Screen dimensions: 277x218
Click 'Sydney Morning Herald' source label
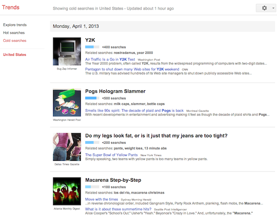pyautogui.click(x=136, y=200)
